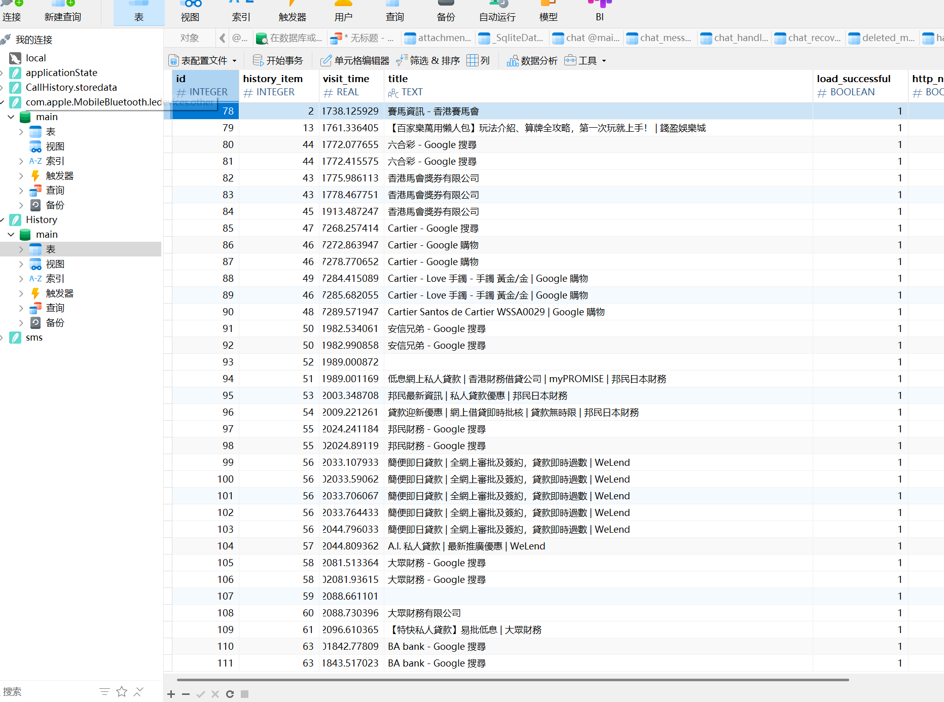Open the 连接 connection tool

[x=12, y=12]
